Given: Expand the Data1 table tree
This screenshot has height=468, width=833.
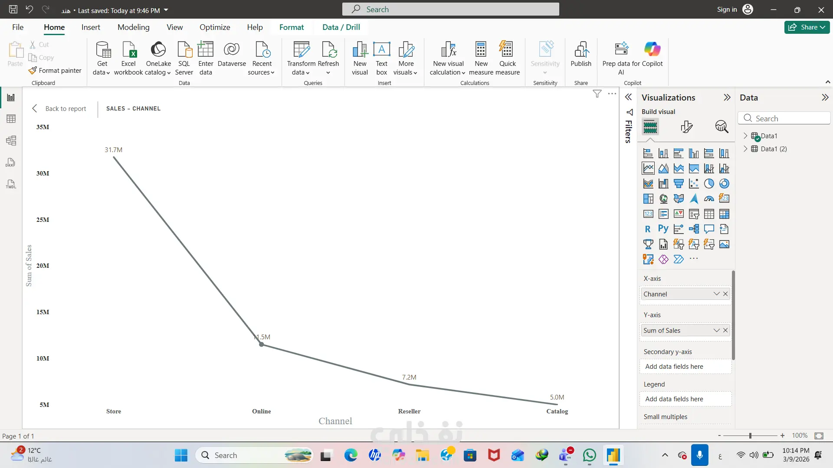Looking at the screenshot, I should [745, 136].
